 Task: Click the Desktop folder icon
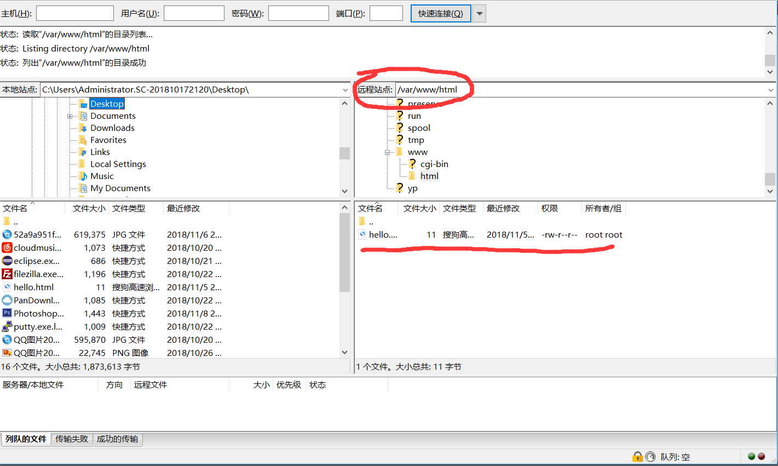pyautogui.click(x=83, y=103)
